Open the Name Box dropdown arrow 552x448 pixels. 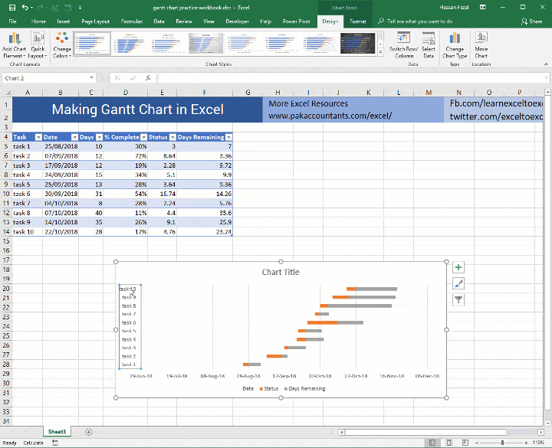pyautogui.click(x=91, y=77)
